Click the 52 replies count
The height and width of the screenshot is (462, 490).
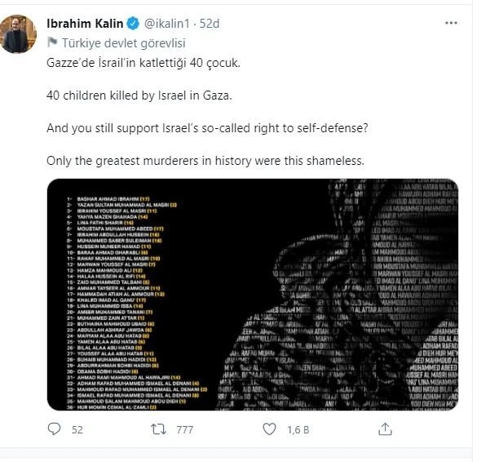(77, 429)
